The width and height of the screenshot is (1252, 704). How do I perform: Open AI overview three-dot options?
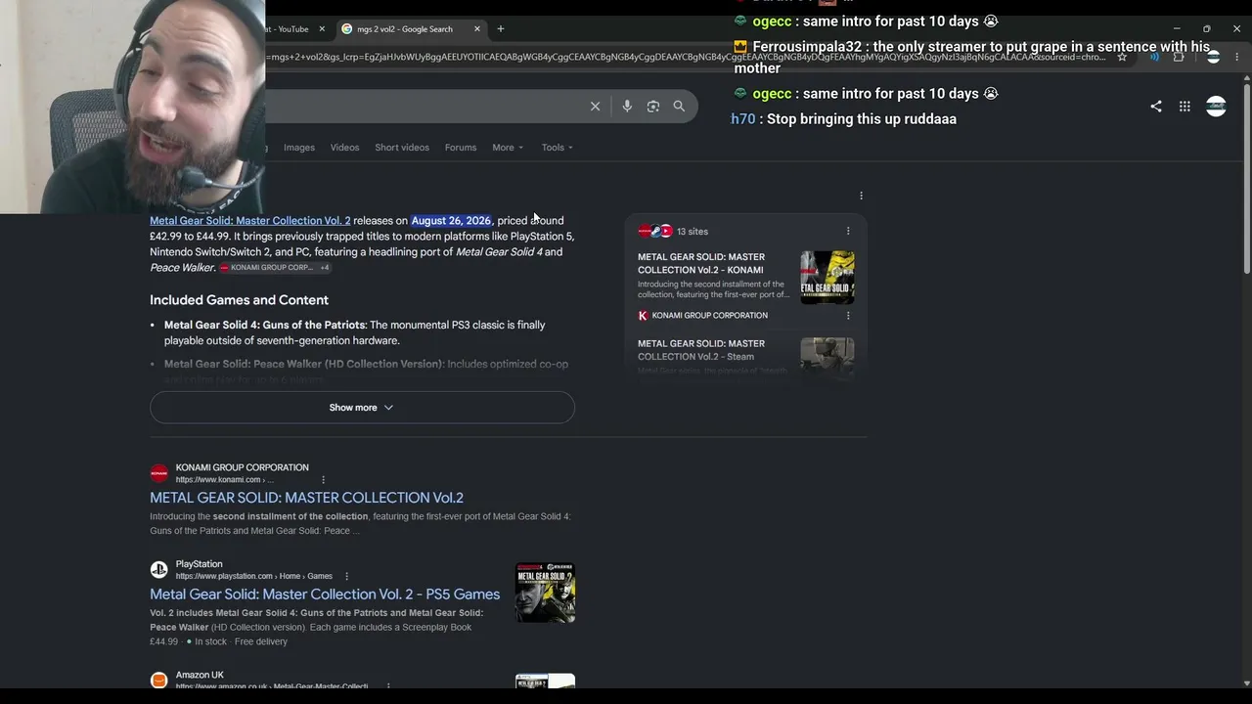(x=861, y=196)
